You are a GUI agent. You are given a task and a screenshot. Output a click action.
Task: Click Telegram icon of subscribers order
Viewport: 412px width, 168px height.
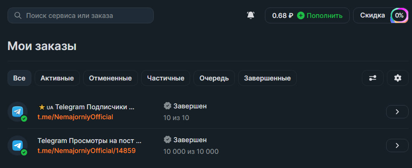pos(18,112)
